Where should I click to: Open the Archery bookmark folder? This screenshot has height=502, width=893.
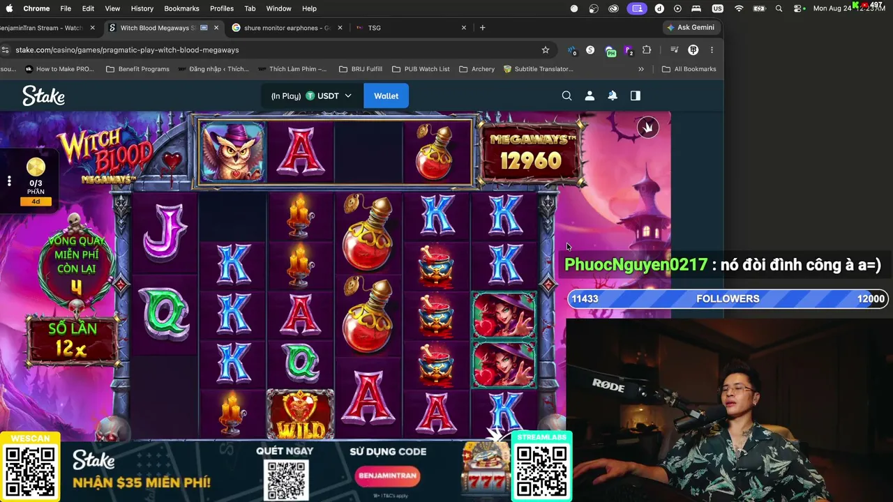[477, 69]
